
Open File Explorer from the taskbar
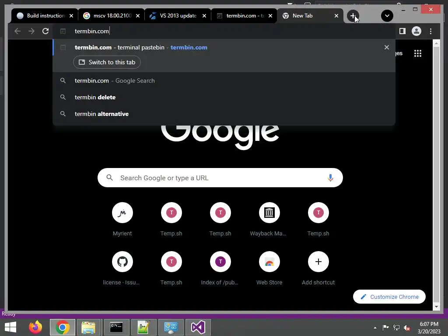88,327
